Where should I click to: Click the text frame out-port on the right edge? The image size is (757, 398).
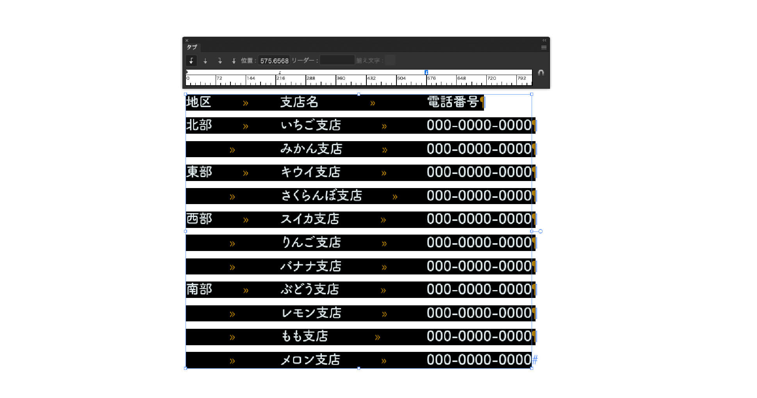coord(541,231)
